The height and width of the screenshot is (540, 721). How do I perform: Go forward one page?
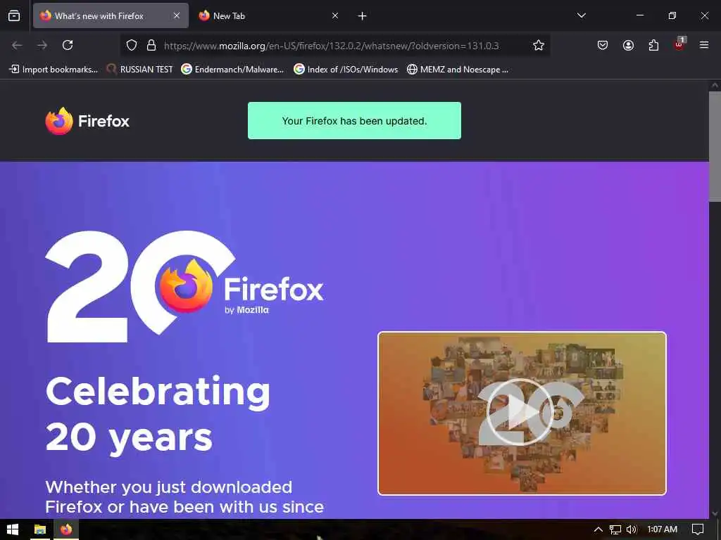tap(42, 45)
